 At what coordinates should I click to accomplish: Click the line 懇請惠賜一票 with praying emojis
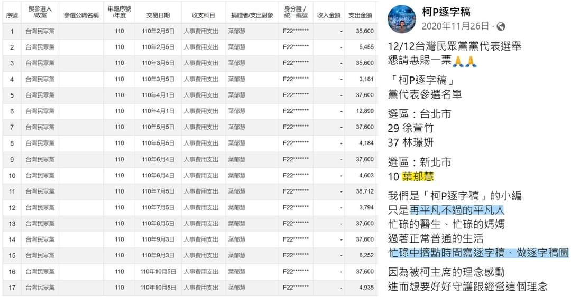(x=432, y=60)
